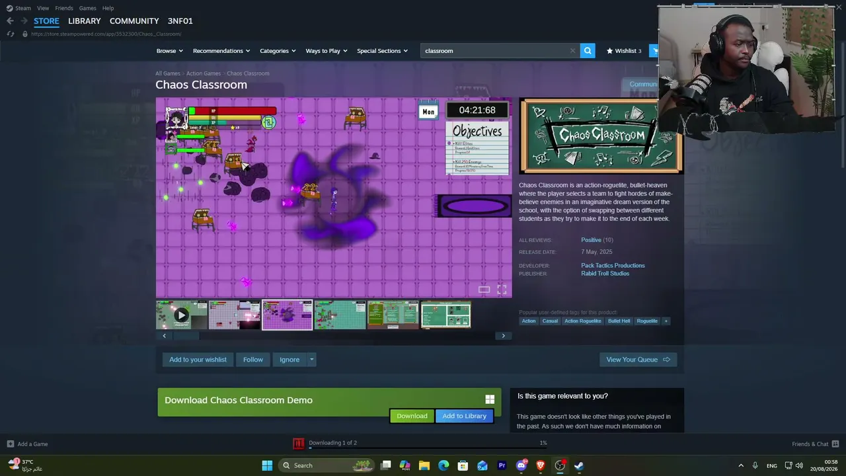Click the Follow button
The image size is (846, 476).
point(253,360)
